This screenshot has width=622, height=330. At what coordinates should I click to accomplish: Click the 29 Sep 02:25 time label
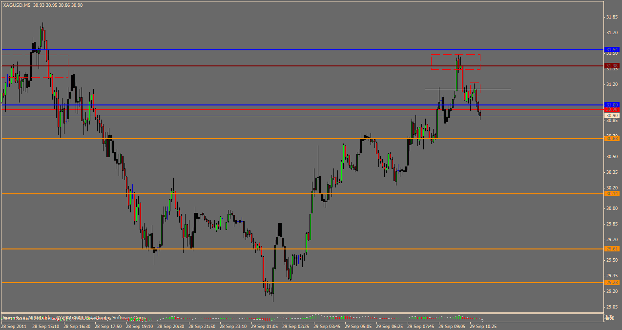tap(296, 326)
